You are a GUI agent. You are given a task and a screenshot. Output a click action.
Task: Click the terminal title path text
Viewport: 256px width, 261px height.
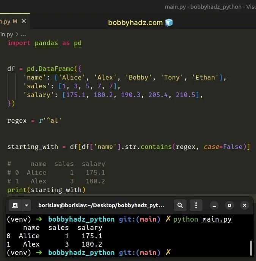[101, 205]
